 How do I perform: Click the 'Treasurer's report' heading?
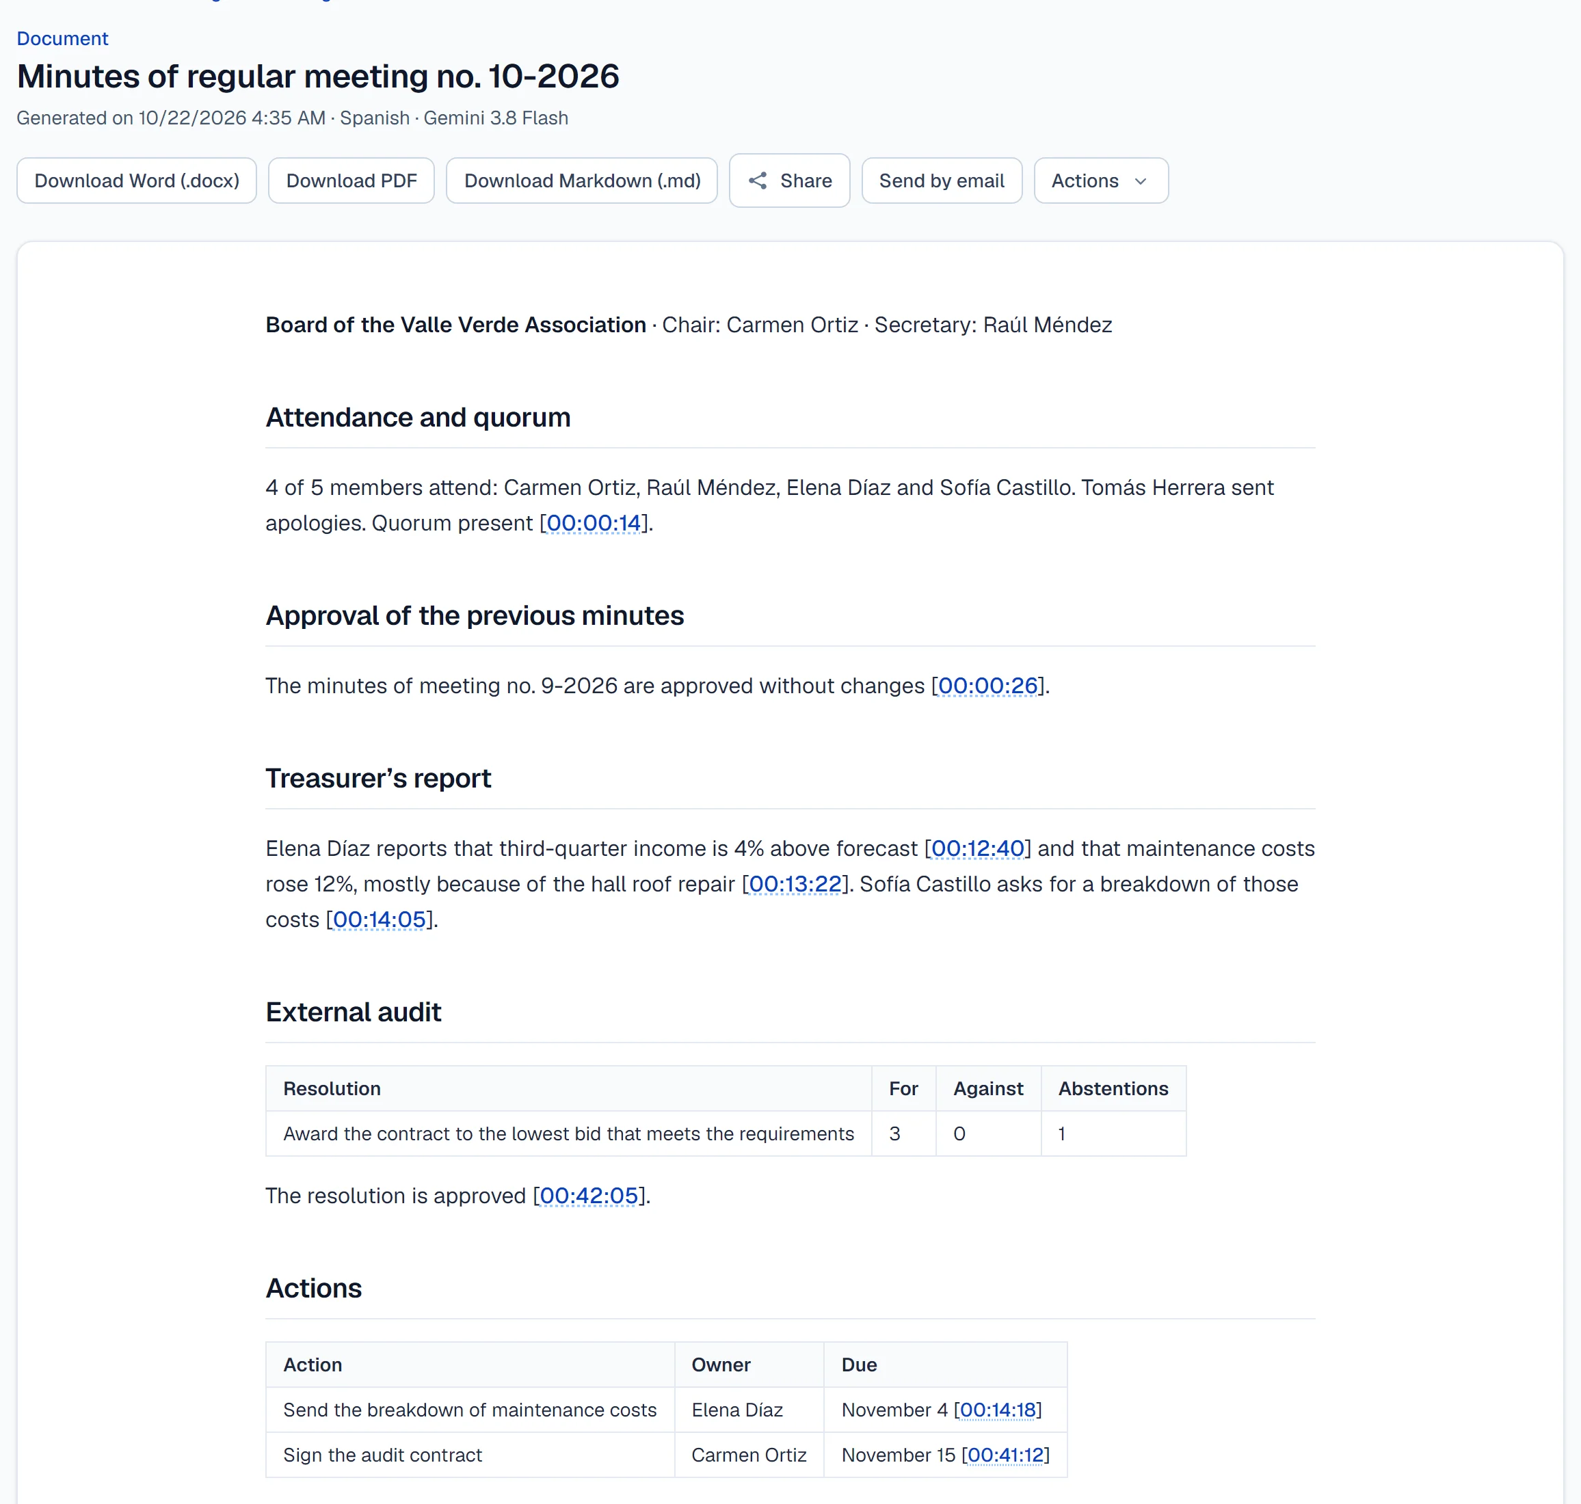pos(377,779)
